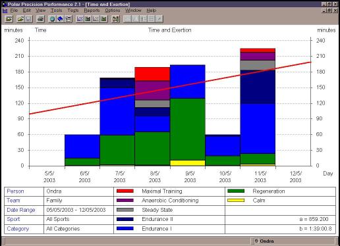Click the Date Range label
This screenshot has height=246, width=340.
[x=21, y=210]
